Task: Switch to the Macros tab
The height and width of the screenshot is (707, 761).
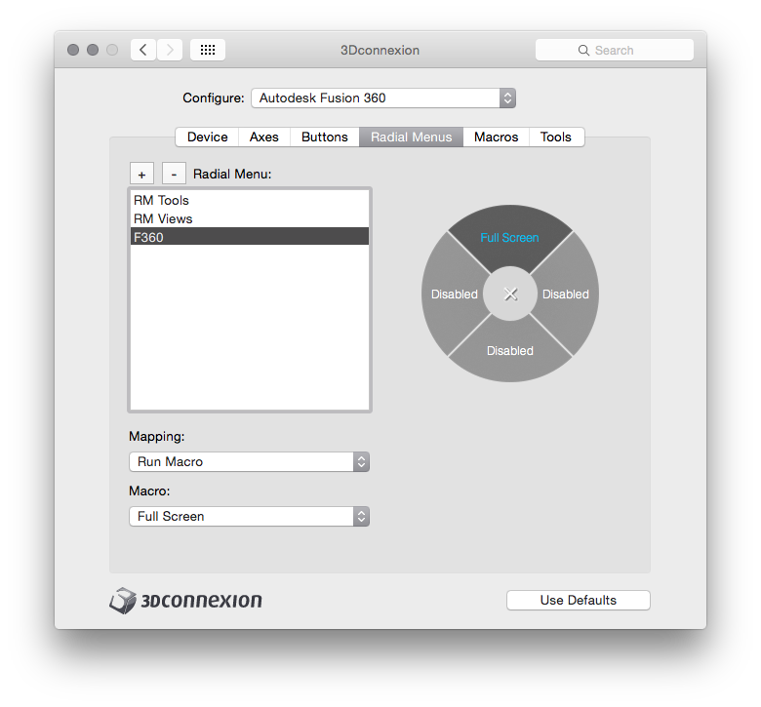Action: coord(496,137)
